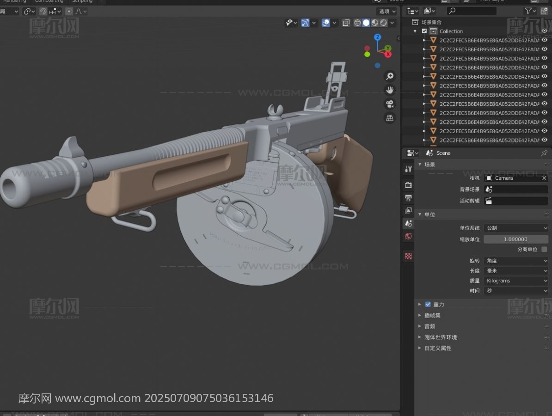The height and width of the screenshot is (416, 552).
Task: Open the overlays options dropdown arrow
Action: point(334,23)
